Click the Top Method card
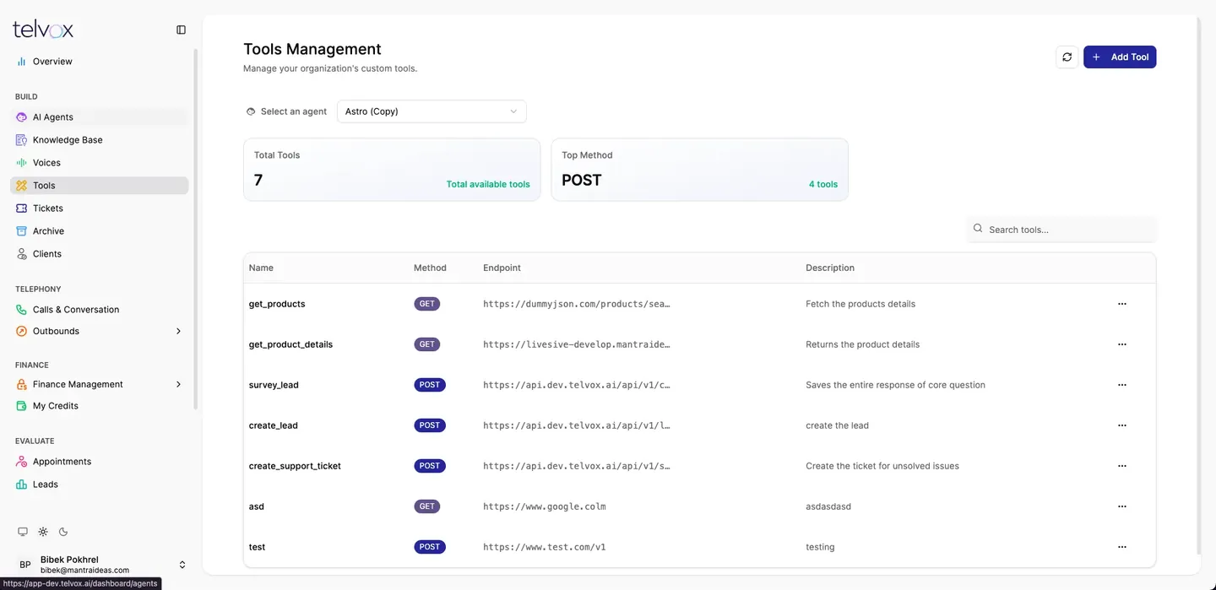The height and width of the screenshot is (590, 1216). coord(699,170)
